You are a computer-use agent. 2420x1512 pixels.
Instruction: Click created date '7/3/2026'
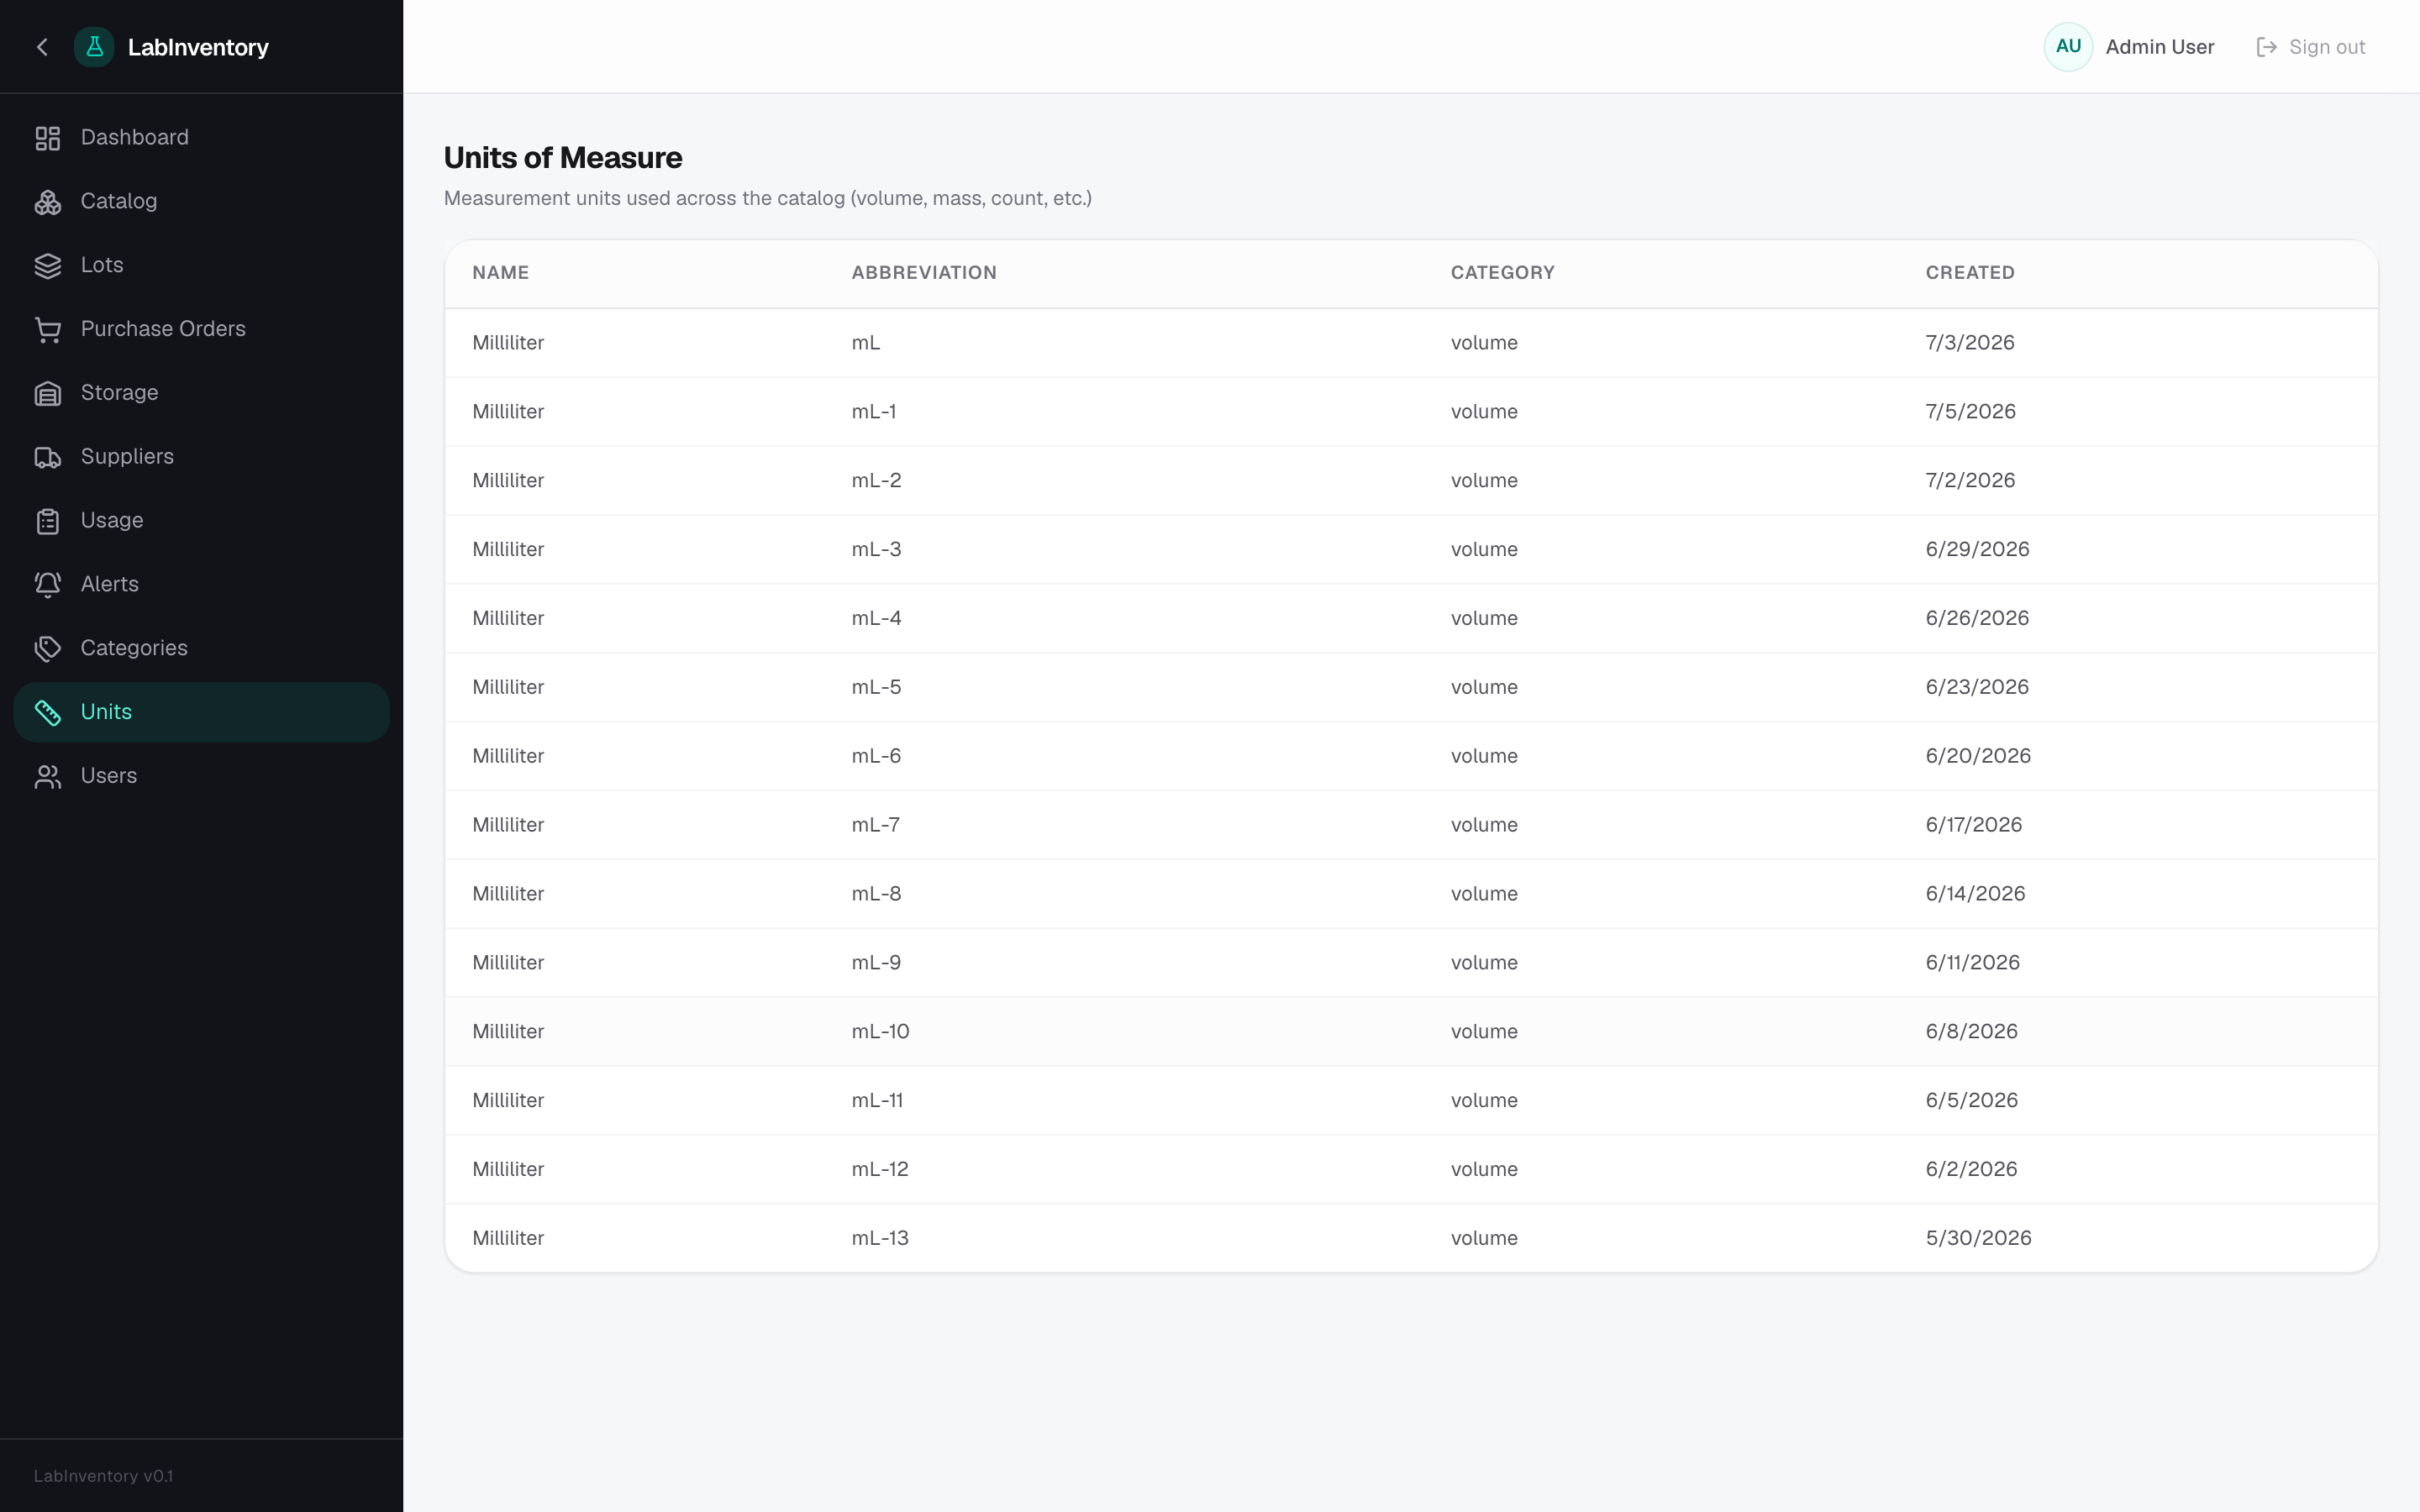pos(1970,343)
